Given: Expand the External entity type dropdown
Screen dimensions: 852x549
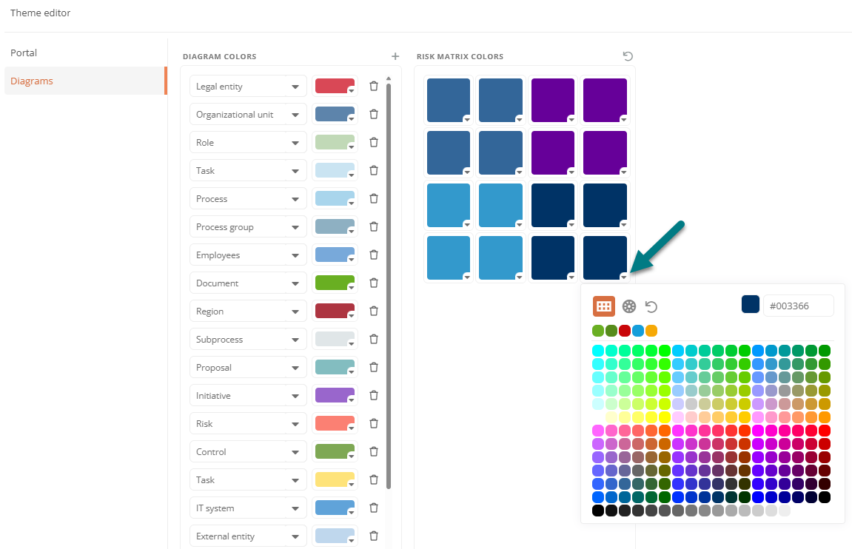Looking at the screenshot, I should click(295, 536).
